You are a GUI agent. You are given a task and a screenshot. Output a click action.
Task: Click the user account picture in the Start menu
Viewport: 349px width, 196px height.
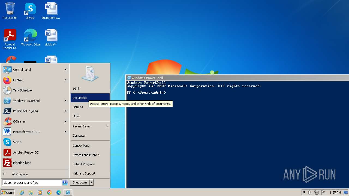90,73
